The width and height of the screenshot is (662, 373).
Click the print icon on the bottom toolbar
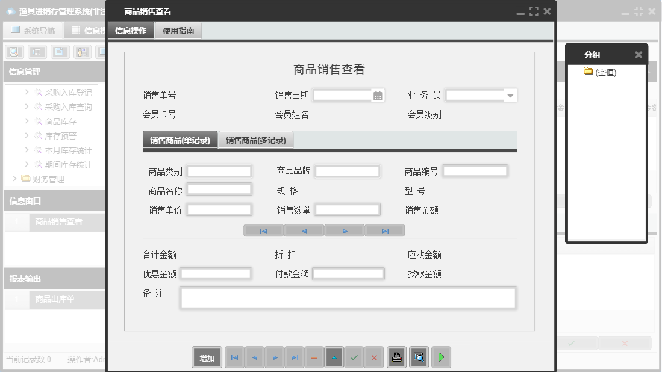click(396, 357)
